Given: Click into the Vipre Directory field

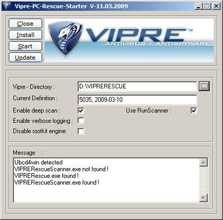Looking at the screenshot, I should [x=137, y=87].
